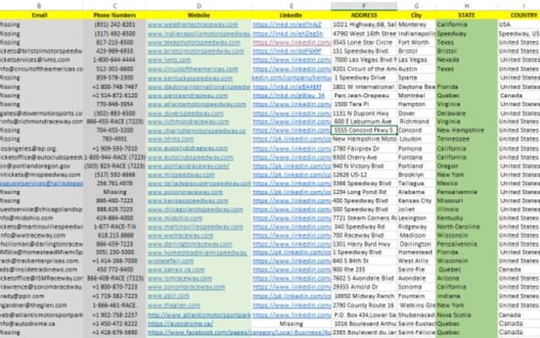Viewport: 540px width, 338px height.
Task: Select the '3545 Lone Star Circle' address cell
Action: pyautogui.click(x=364, y=42)
